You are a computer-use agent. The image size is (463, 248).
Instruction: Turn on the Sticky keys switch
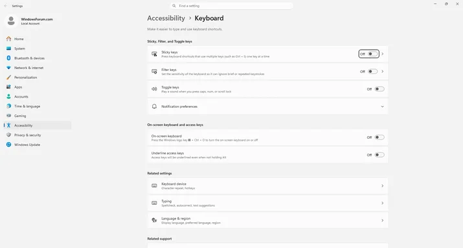(372, 54)
